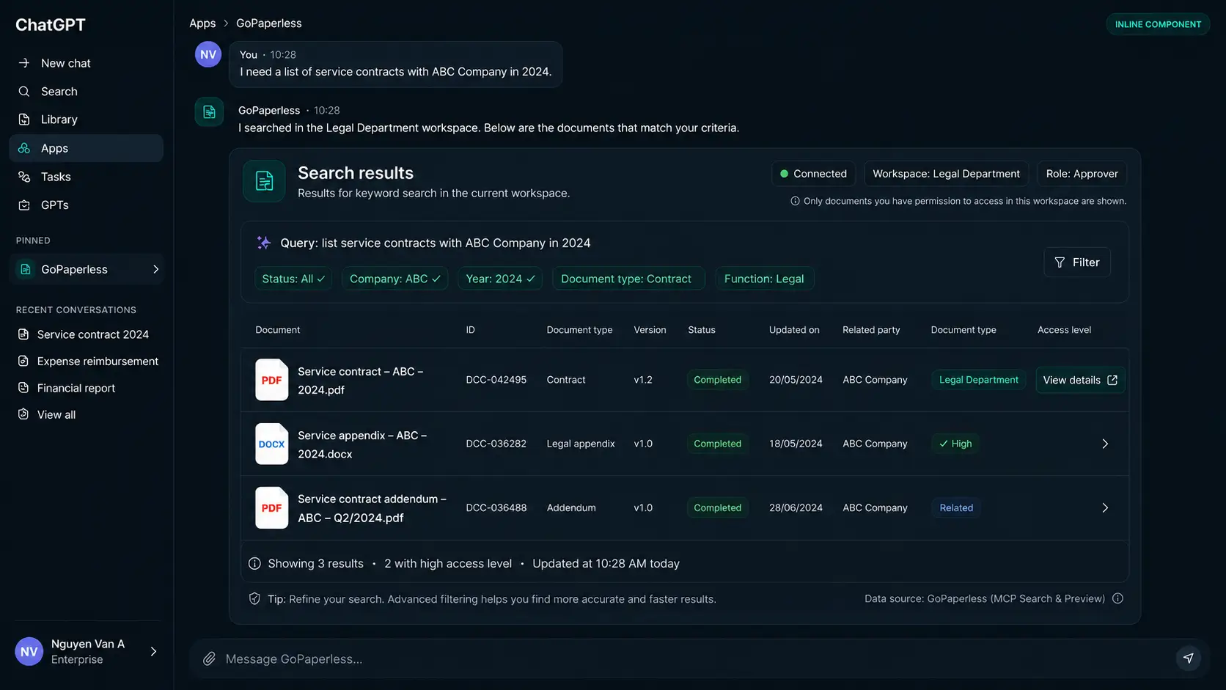Viewport: 1226px width, 690px height.
Task: Click document ID DCC-042495
Action: pyautogui.click(x=496, y=380)
